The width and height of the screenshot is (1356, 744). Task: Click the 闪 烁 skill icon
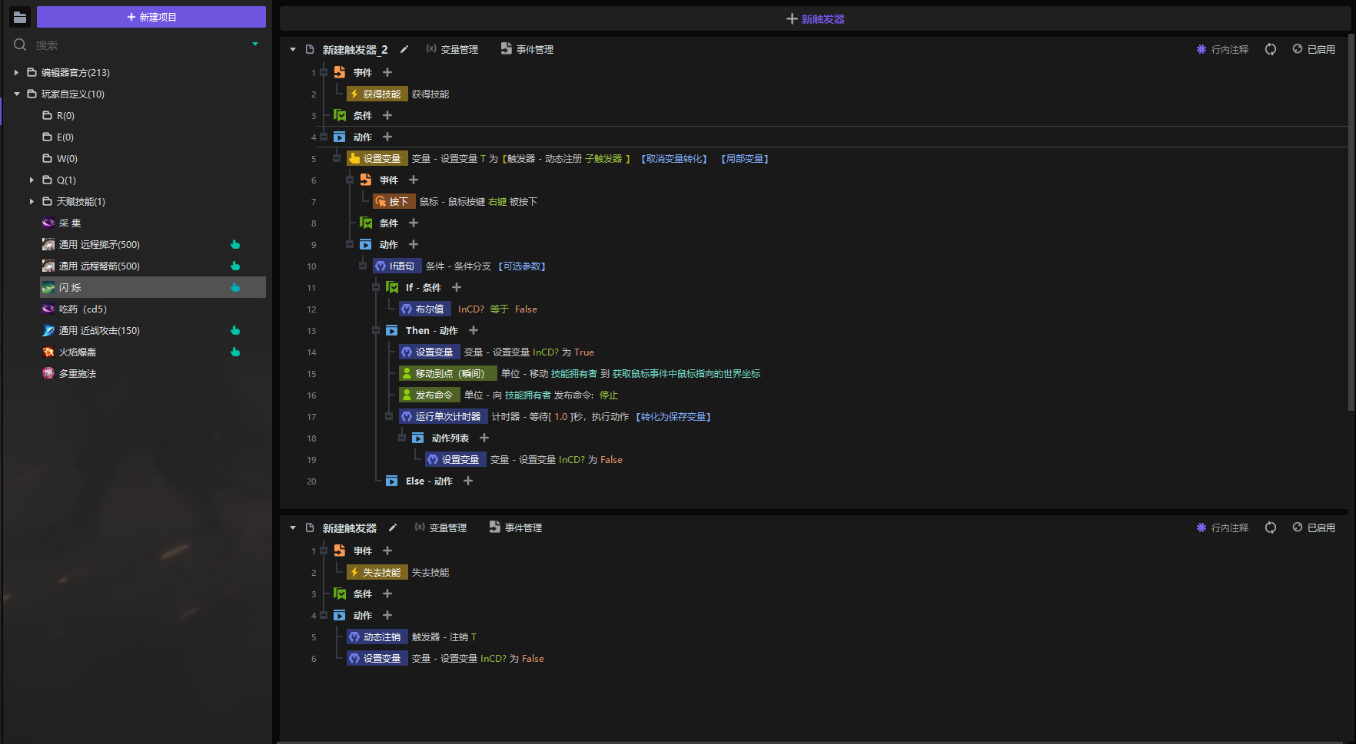coord(48,288)
